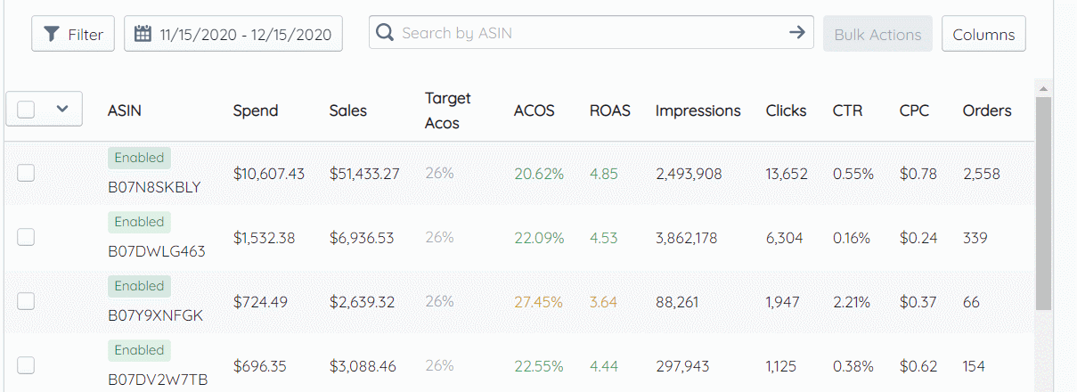Open the Bulk Actions button
1077x392 pixels.
click(877, 34)
